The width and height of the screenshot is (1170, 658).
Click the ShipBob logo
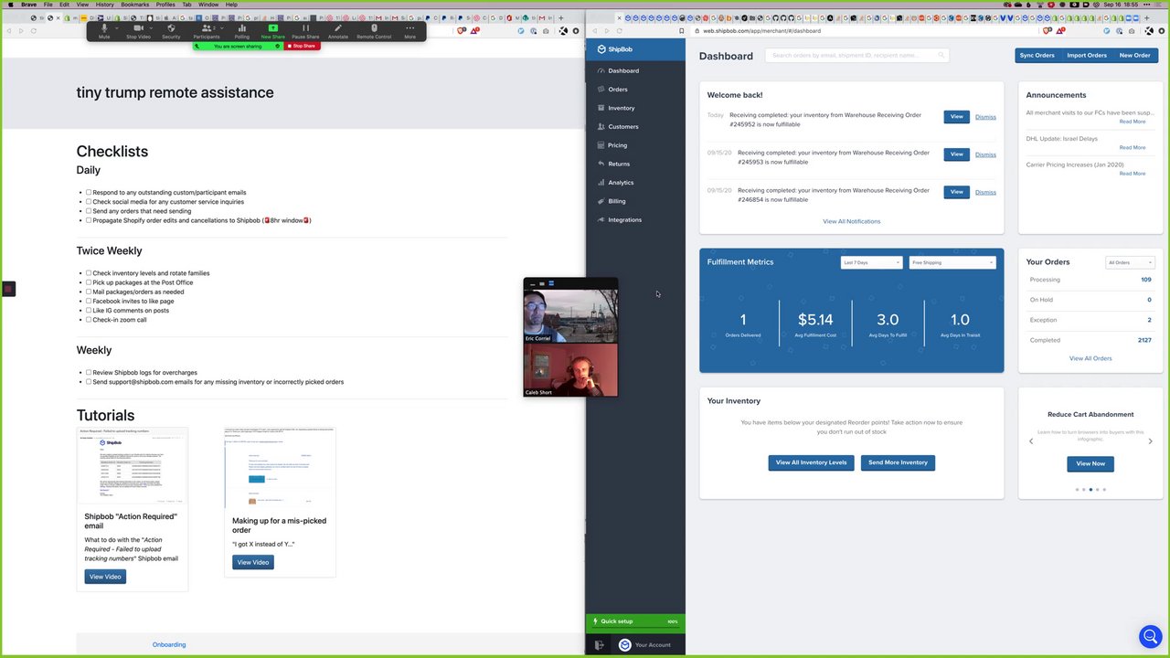614,49
